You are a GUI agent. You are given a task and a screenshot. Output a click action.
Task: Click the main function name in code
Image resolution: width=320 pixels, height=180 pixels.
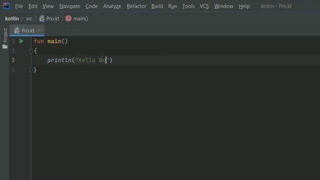pyautogui.click(x=54, y=41)
